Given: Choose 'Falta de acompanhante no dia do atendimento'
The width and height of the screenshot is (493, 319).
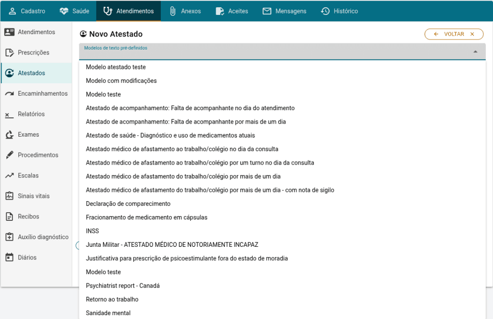Looking at the screenshot, I should point(282,108).
